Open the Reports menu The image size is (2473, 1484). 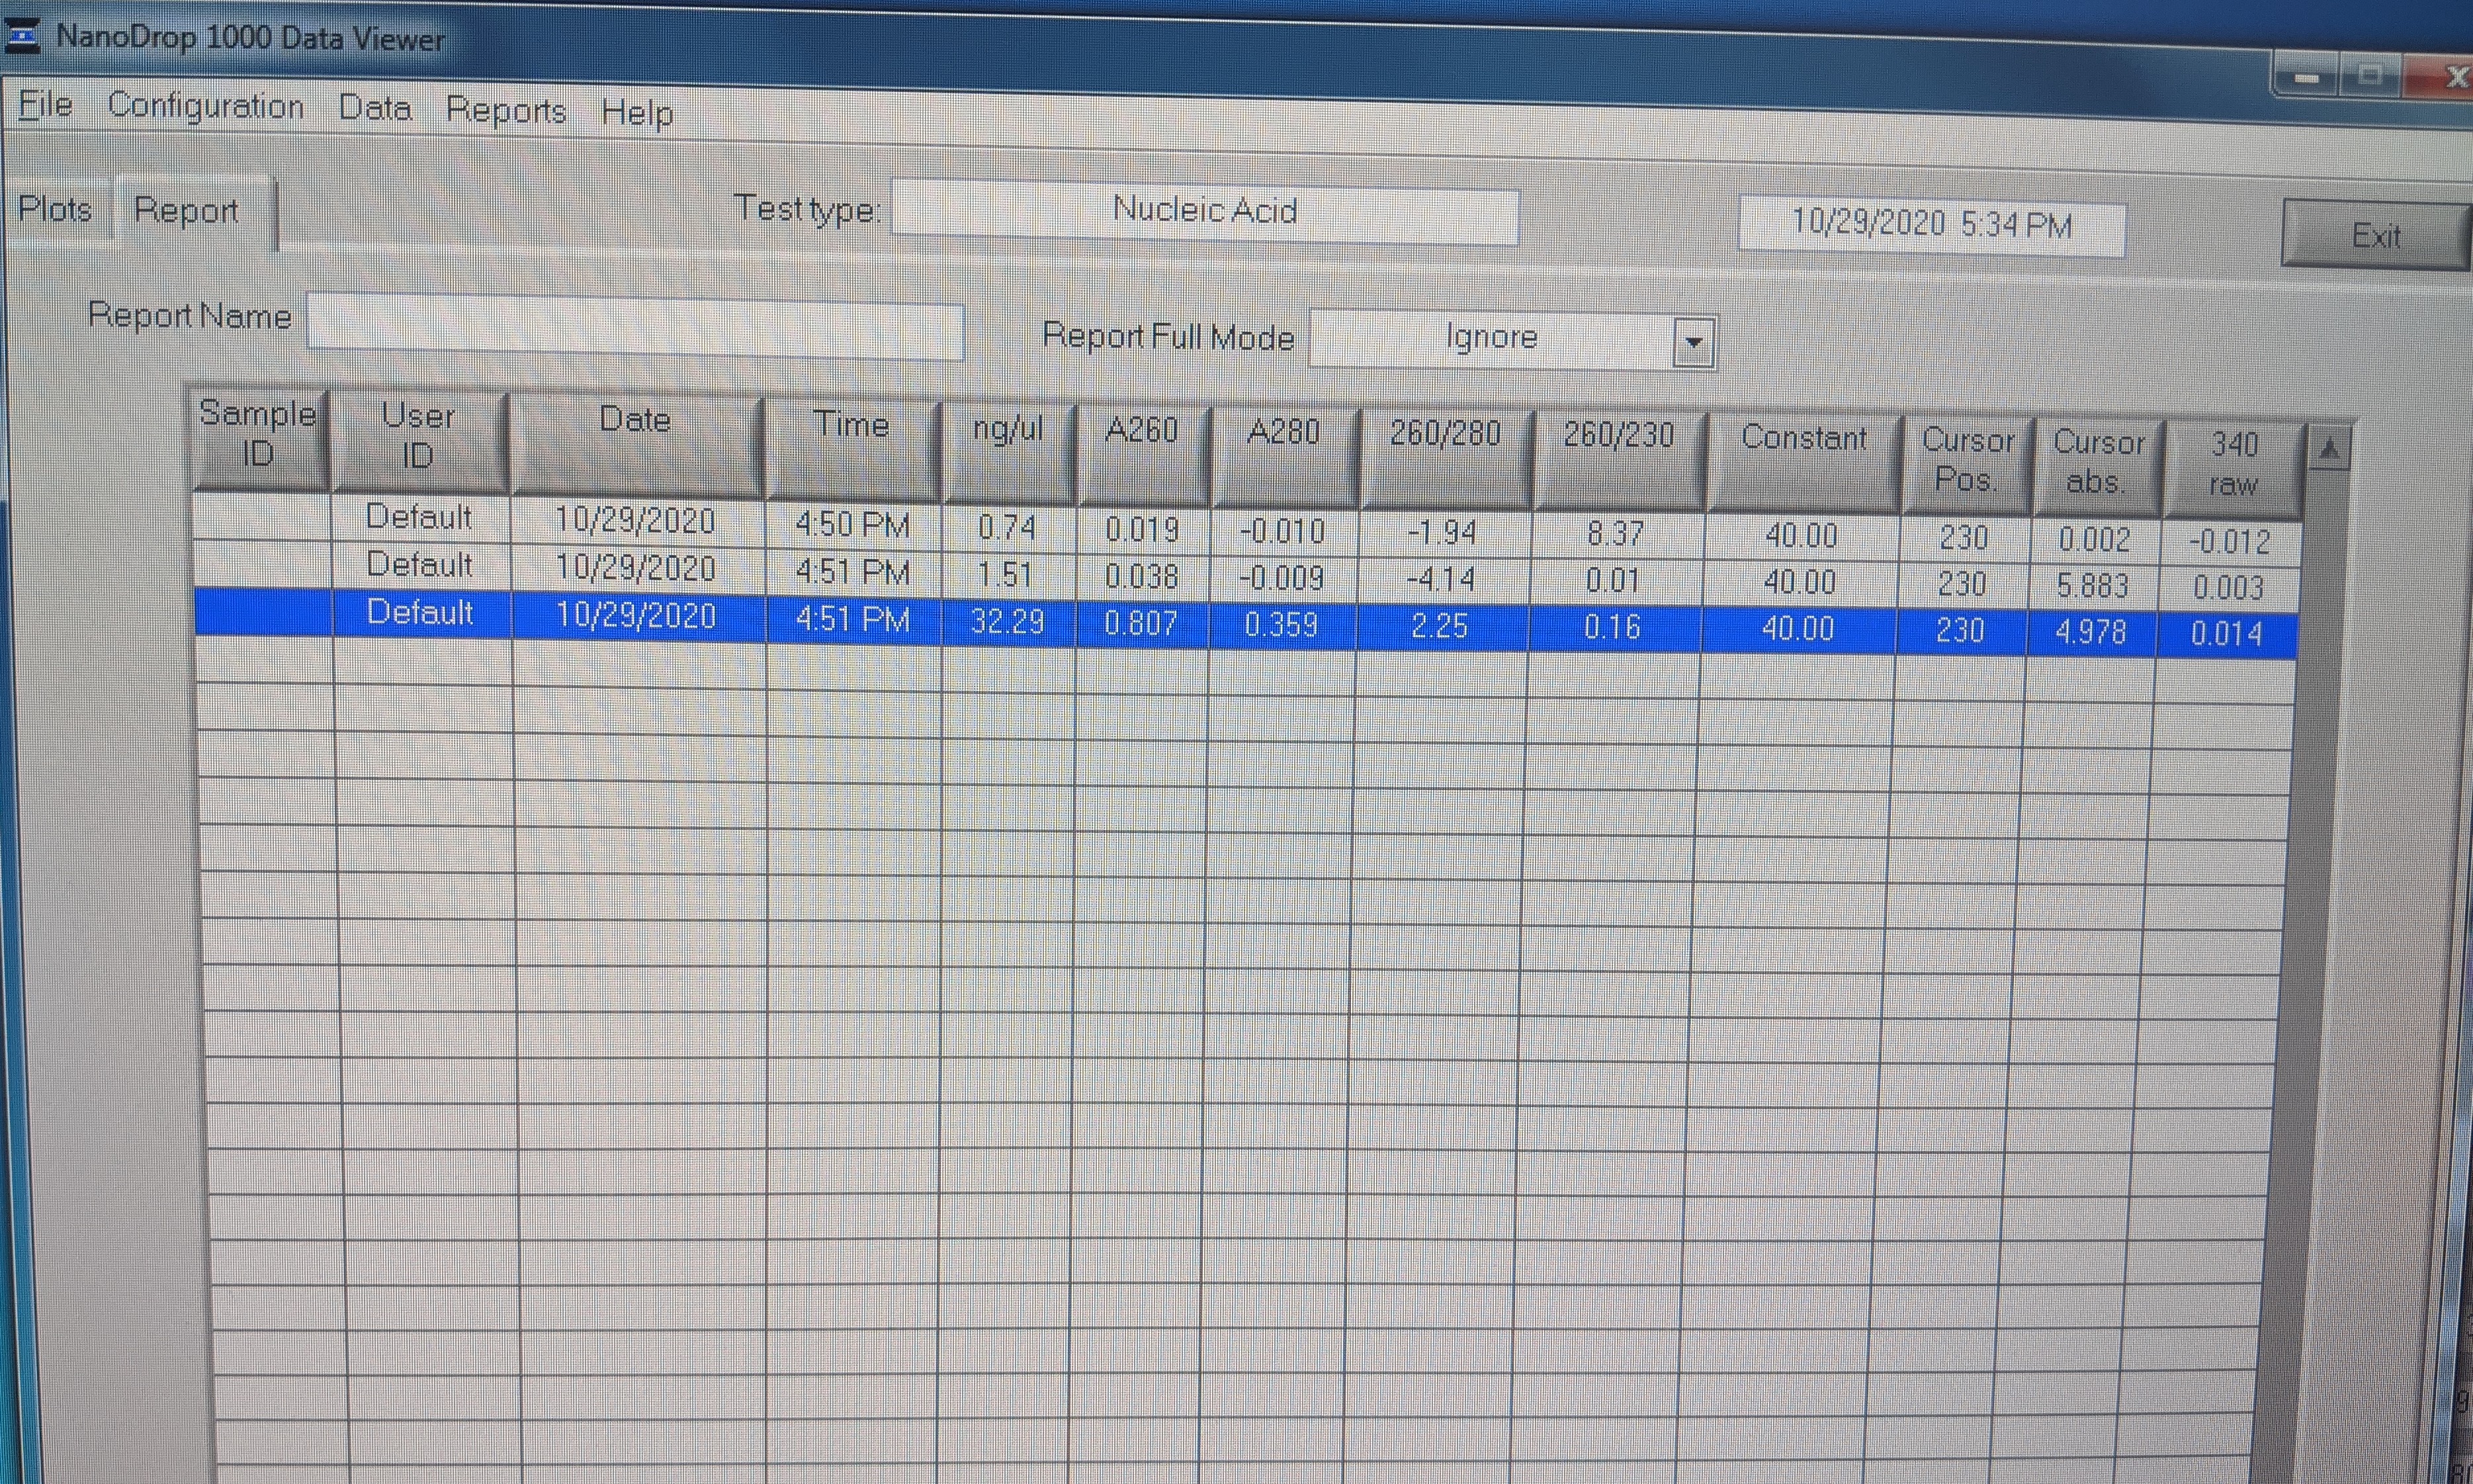[x=505, y=110]
